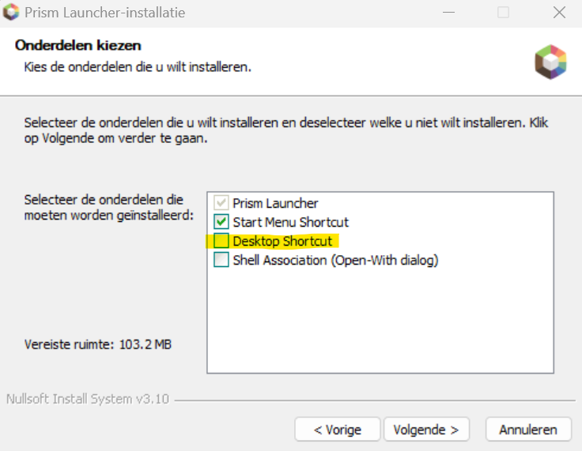The width and height of the screenshot is (582, 451).
Task: Click 'Nullsoft Install System v3.10' text
Action: click(x=88, y=399)
